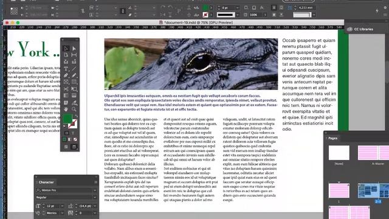389x219 pixels.
Task: Apply Color button in toolbox
Action: click(x=64, y=139)
